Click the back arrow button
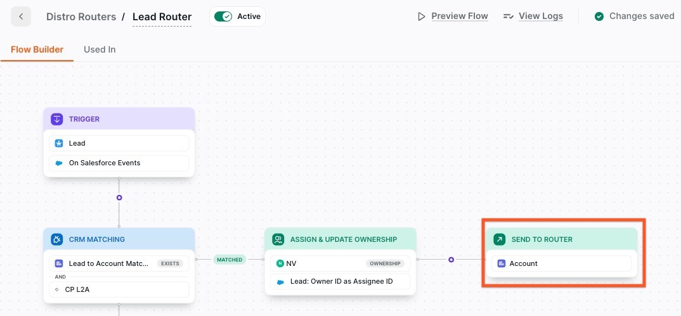This screenshot has height=316, width=681. click(21, 16)
